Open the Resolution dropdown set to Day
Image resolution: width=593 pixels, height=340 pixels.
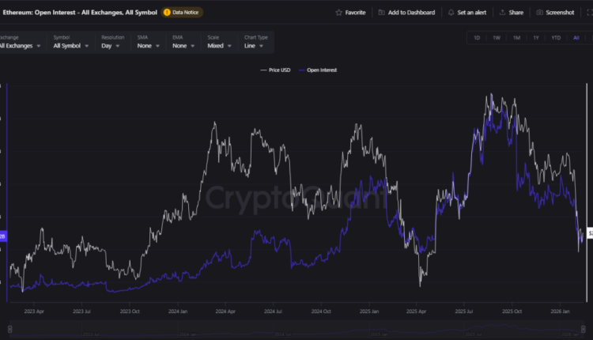click(111, 46)
